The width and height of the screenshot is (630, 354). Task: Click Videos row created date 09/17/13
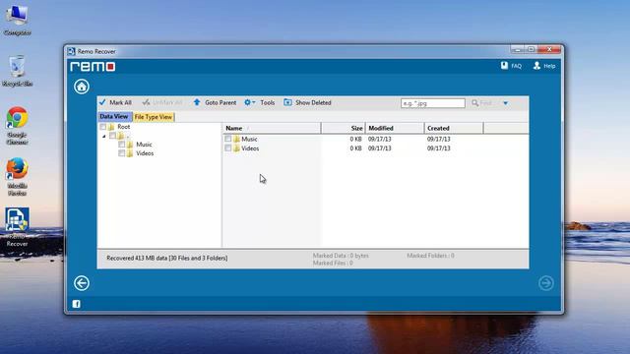pos(439,148)
